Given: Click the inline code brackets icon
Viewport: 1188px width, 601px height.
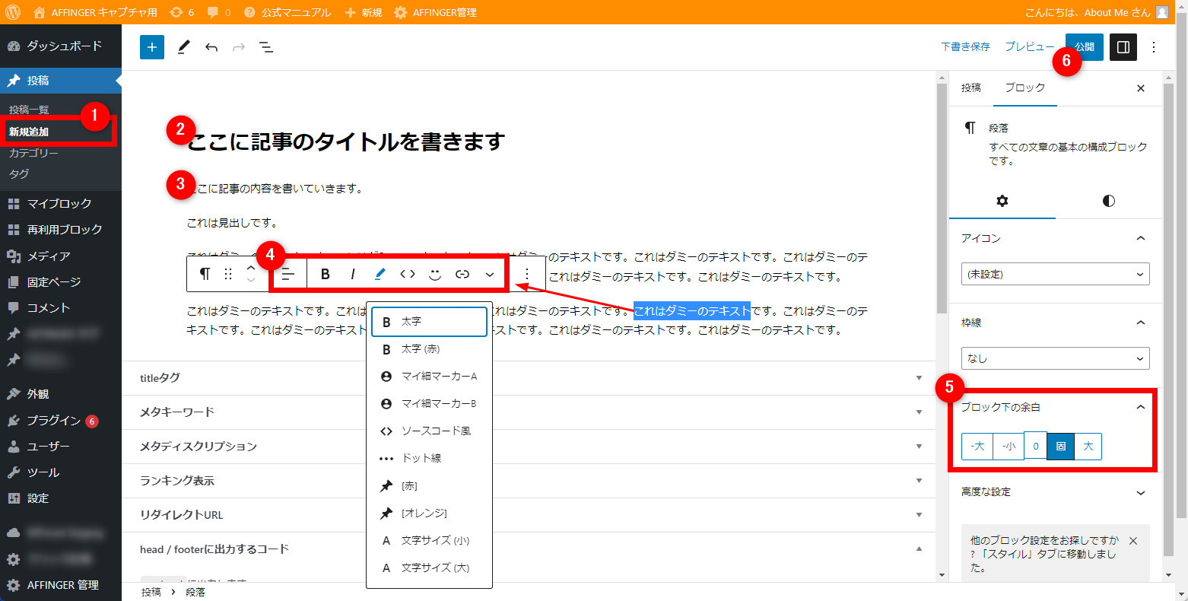Looking at the screenshot, I should pyautogui.click(x=408, y=274).
